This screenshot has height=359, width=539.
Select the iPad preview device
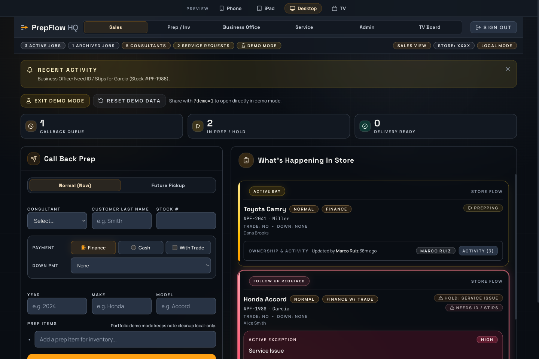[x=266, y=8]
